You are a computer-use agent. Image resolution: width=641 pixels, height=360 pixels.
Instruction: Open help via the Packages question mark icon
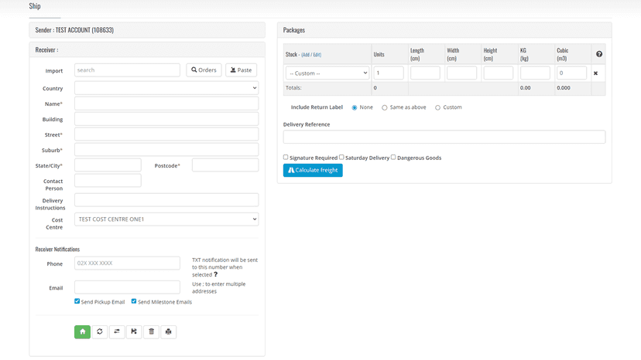tap(599, 54)
